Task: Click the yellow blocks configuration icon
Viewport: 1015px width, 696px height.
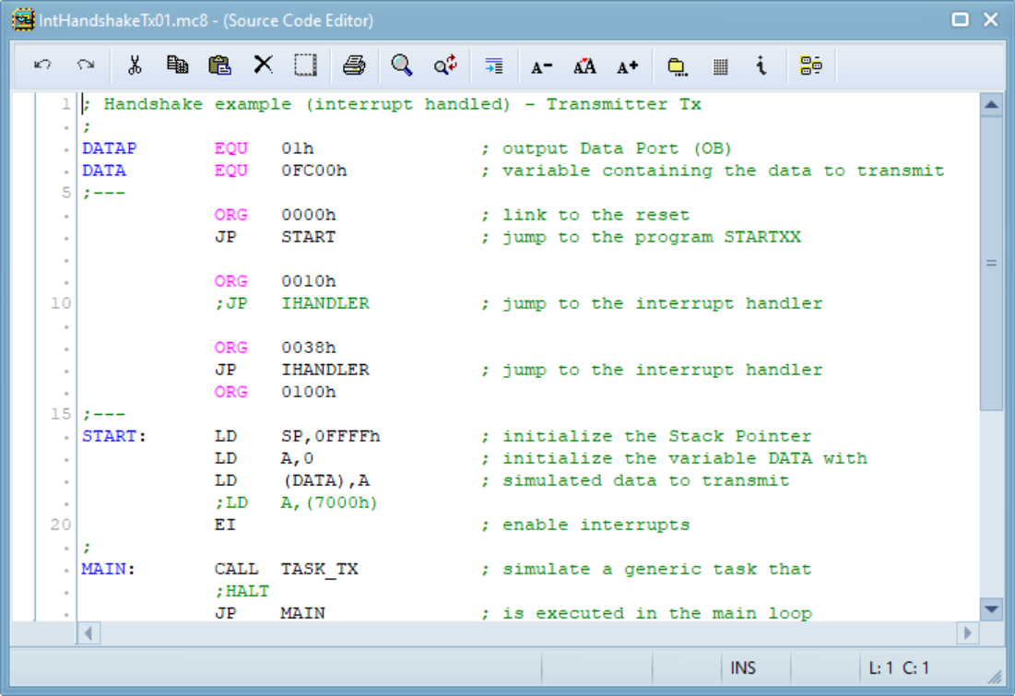Action: tap(810, 65)
